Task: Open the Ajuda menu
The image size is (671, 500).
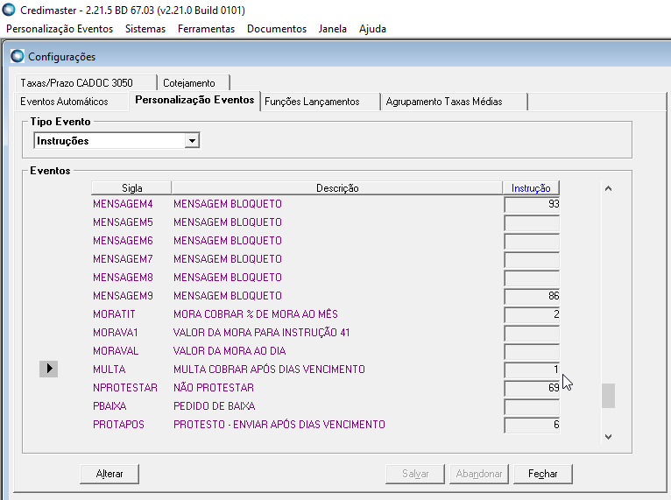Action: pyautogui.click(x=372, y=29)
